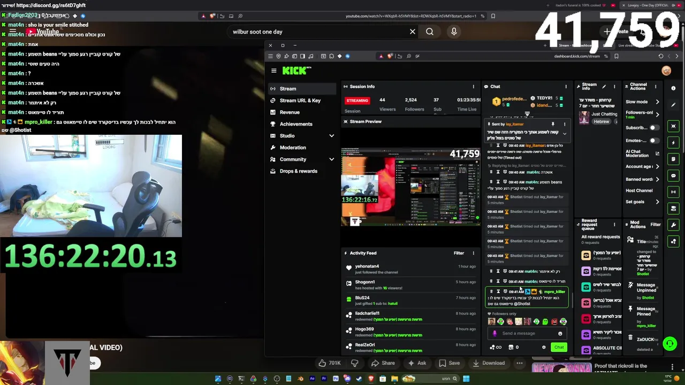
Task: Open Session Info panel three-dot options
Action: coord(473,87)
